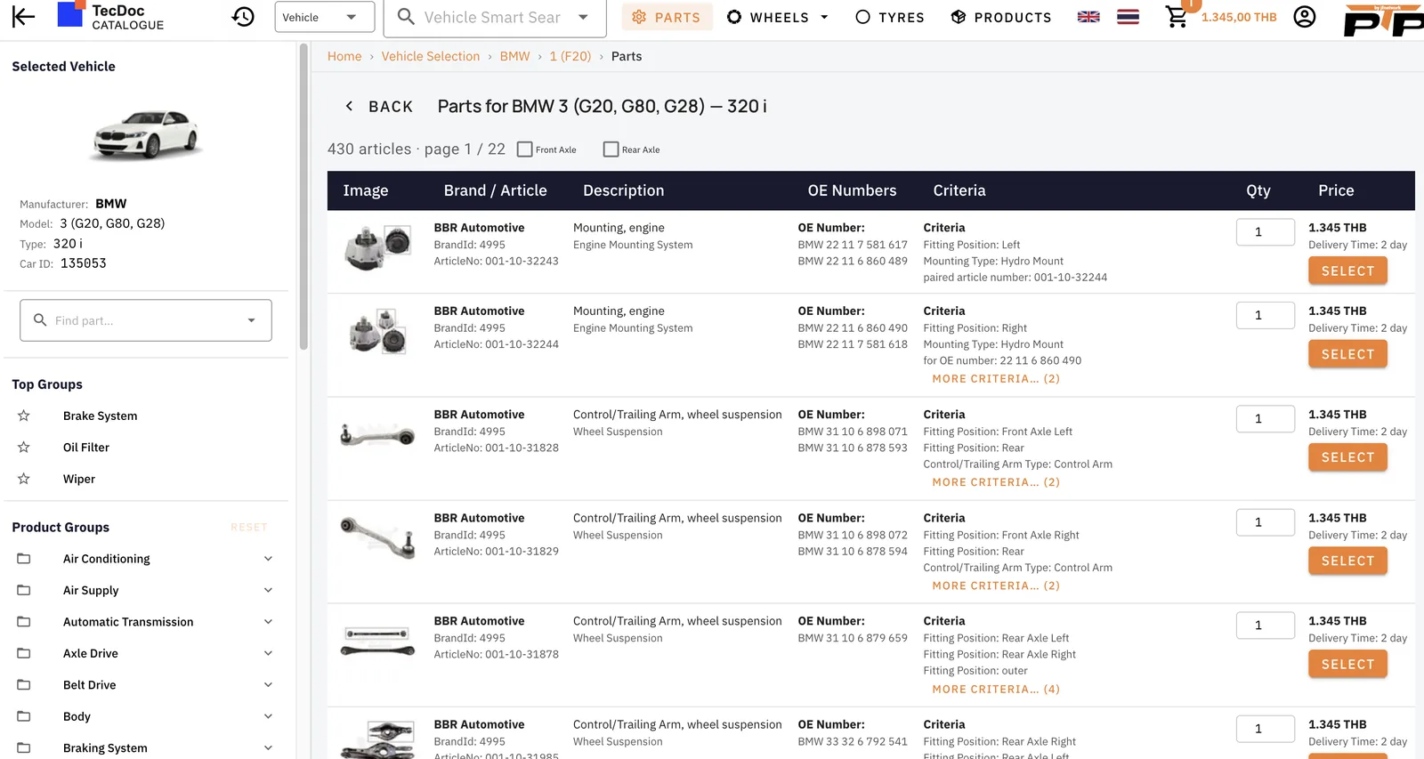
Task: Expand the Axle Drive product group
Action: pos(268,653)
